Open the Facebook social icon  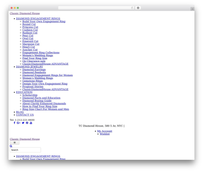(15, 123)
